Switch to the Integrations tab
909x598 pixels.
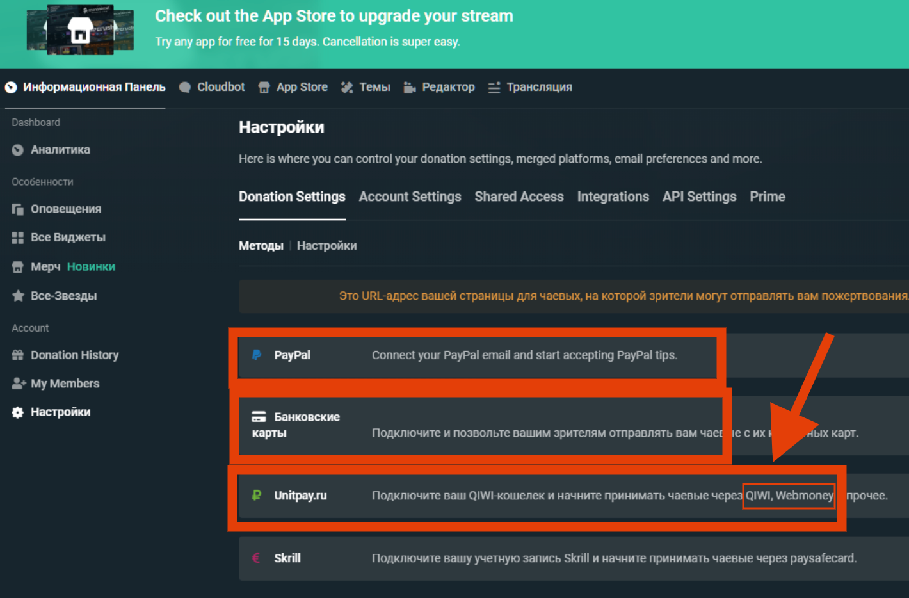tap(613, 197)
